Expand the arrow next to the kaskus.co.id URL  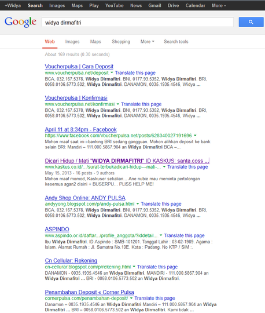[164, 167]
